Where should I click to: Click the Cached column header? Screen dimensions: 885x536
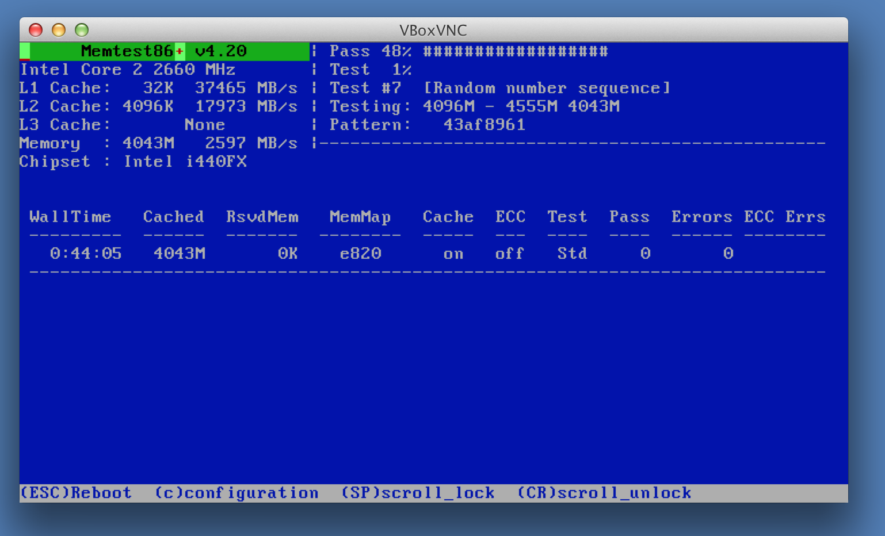[x=174, y=217]
